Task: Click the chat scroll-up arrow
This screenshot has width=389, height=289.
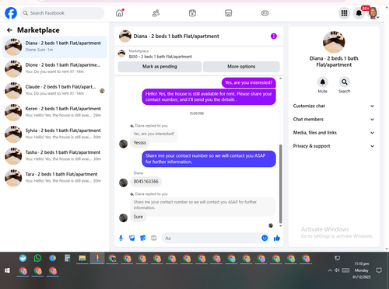Action: (280, 78)
